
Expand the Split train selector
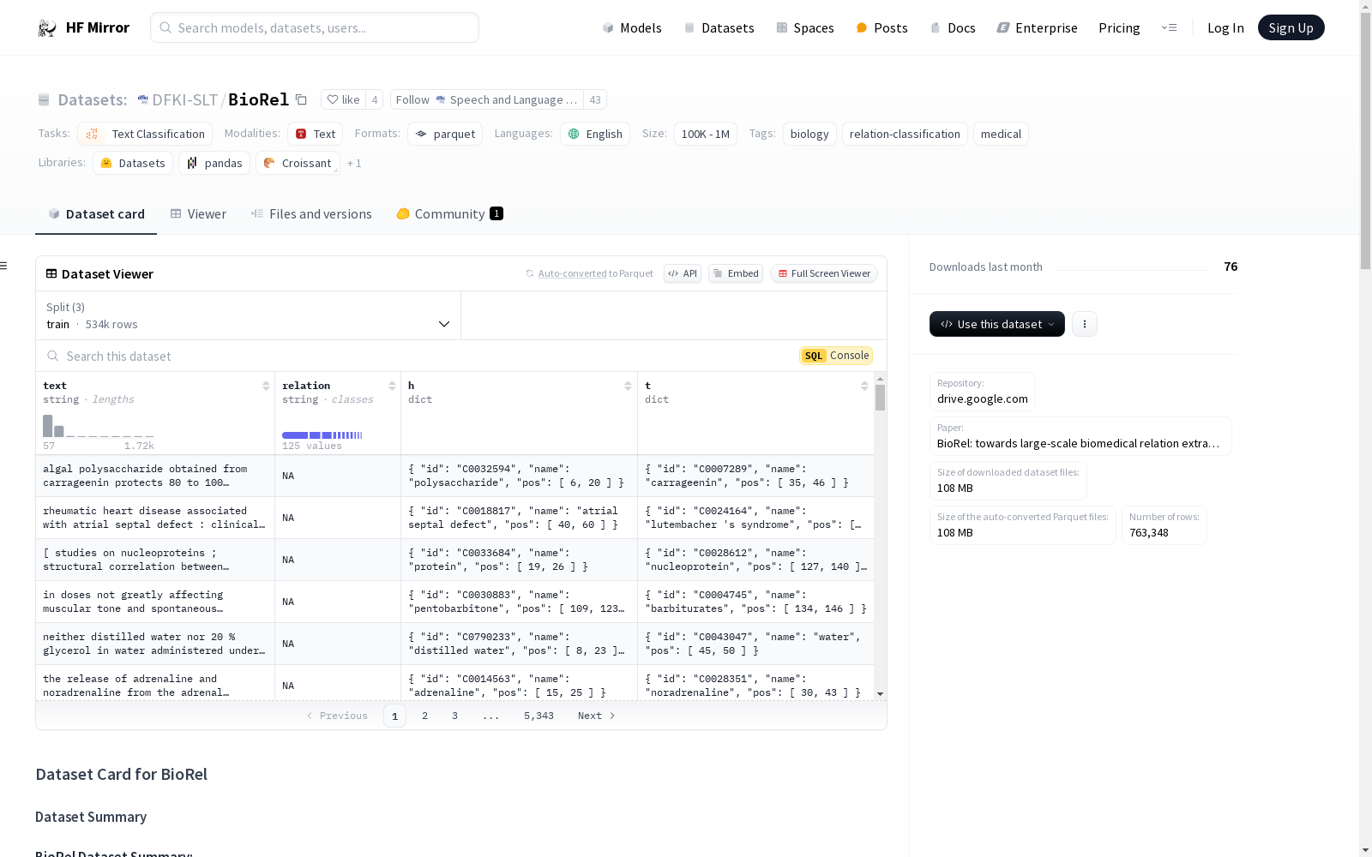248,315
